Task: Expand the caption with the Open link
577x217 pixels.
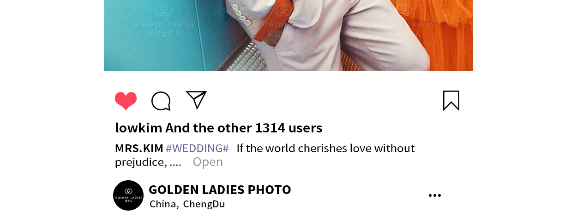Action: [x=208, y=162]
